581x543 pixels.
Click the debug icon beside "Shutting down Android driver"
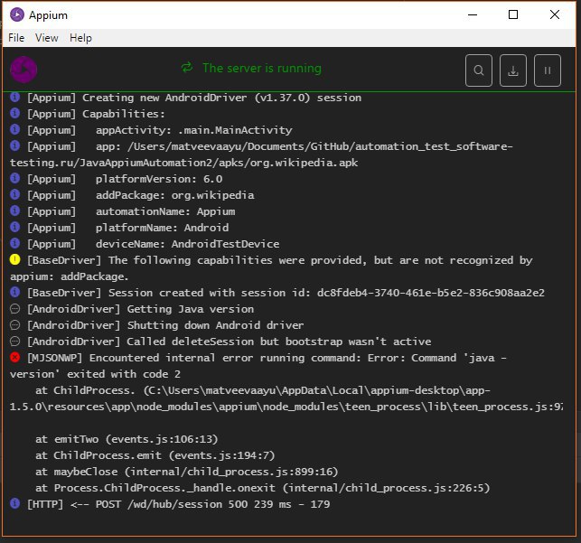(x=14, y=325)
